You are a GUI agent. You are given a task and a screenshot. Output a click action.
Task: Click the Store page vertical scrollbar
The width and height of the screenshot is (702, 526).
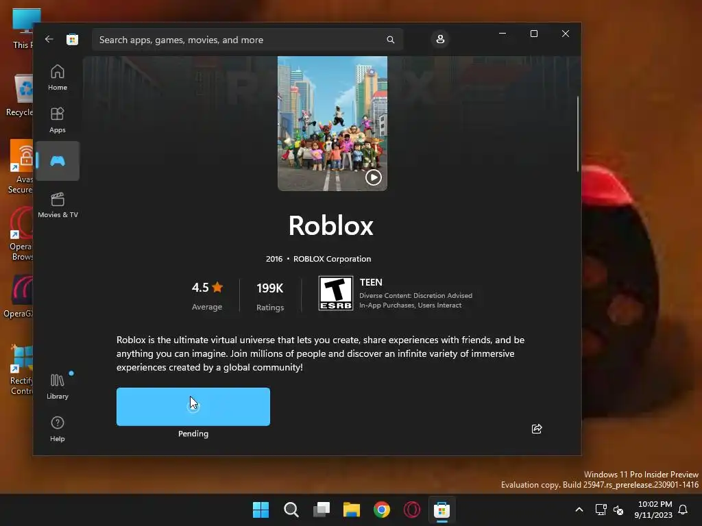click(577, 134)
